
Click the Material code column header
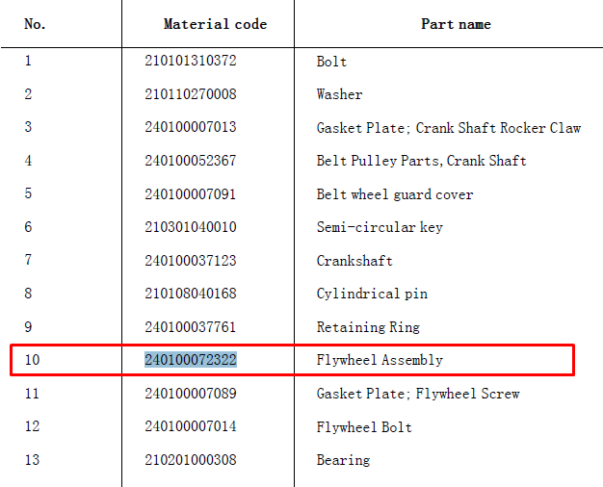pos(215,24)
